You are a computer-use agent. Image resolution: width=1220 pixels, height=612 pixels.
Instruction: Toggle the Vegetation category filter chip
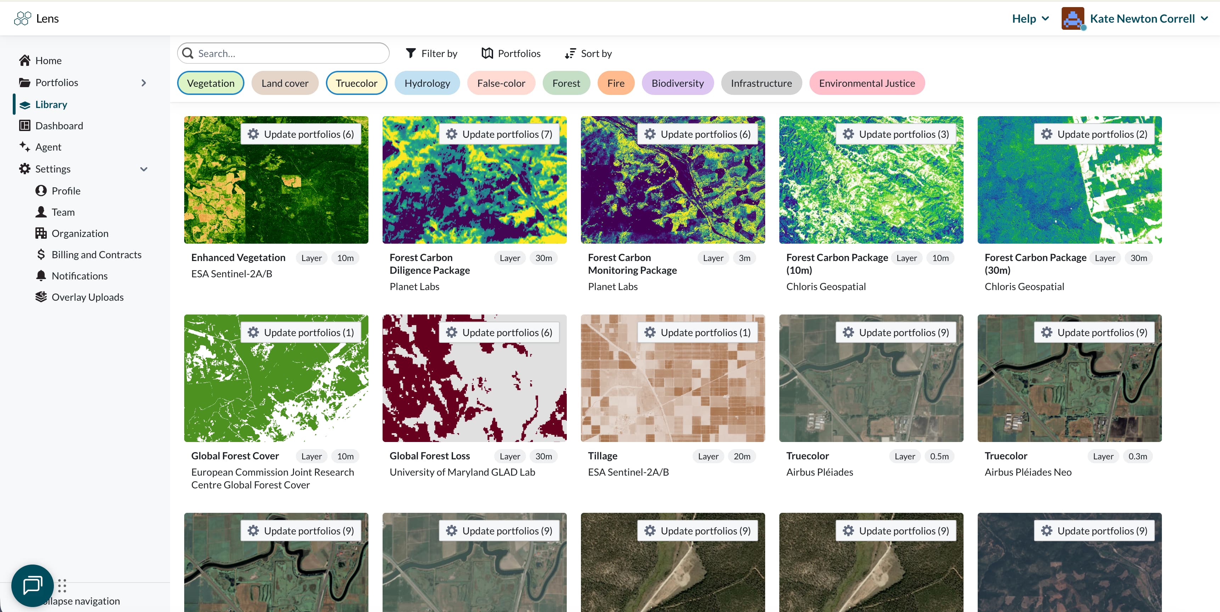point(210,83)
